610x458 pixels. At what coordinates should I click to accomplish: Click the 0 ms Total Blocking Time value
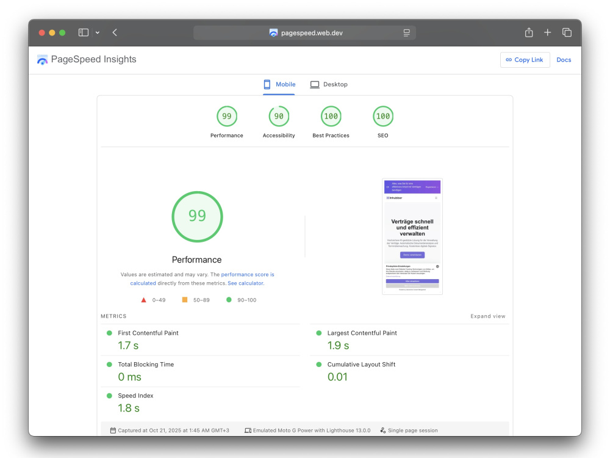pyautogui.click(x=129, y=377)
